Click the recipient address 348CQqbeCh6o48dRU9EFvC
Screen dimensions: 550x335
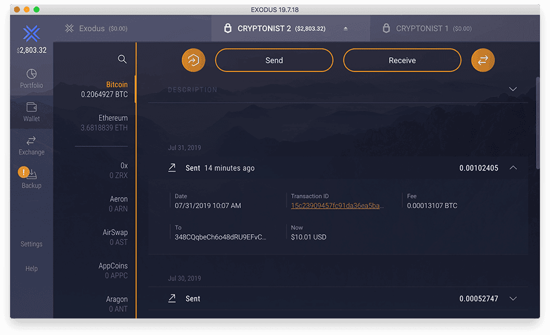(x=220, y=237)
